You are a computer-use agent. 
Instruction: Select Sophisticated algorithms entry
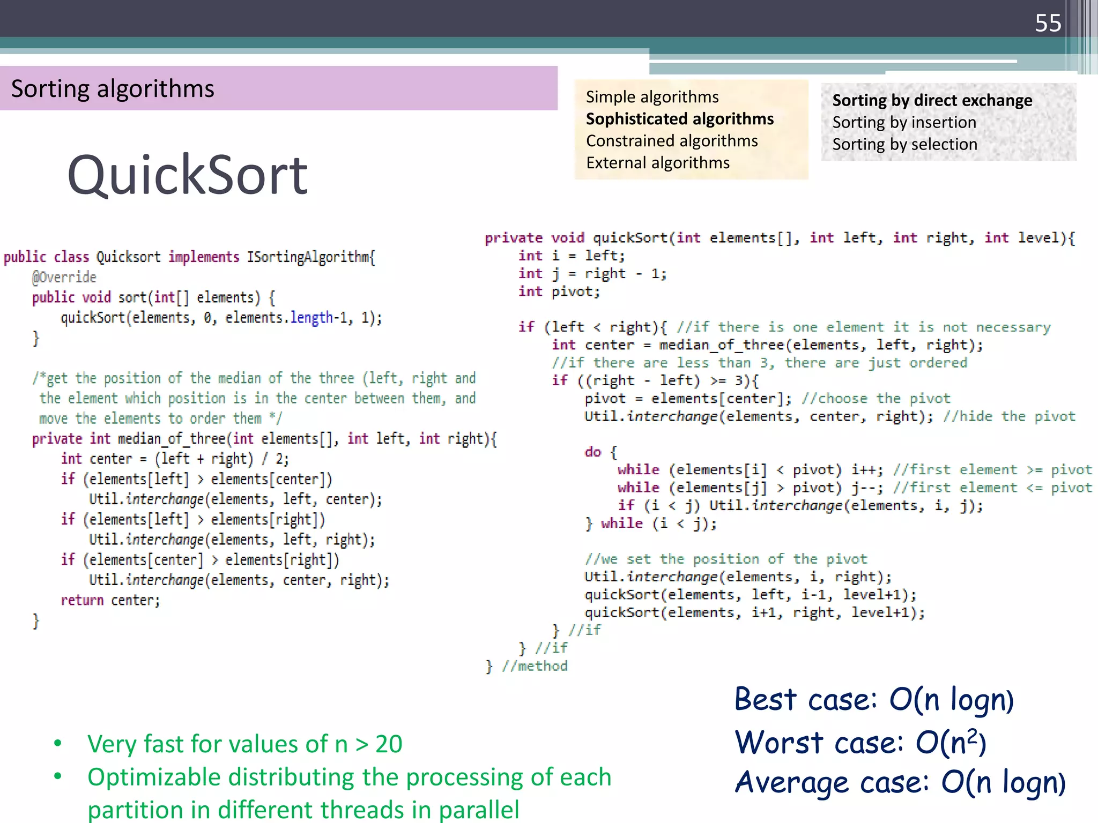(x=679, y=119)
